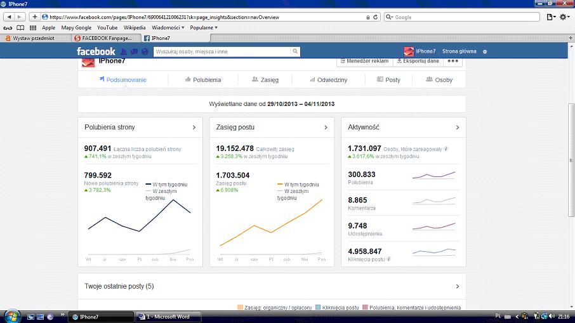Switch to the Osoby tab
The image size is (575, 323).
(x=439, y=79)
